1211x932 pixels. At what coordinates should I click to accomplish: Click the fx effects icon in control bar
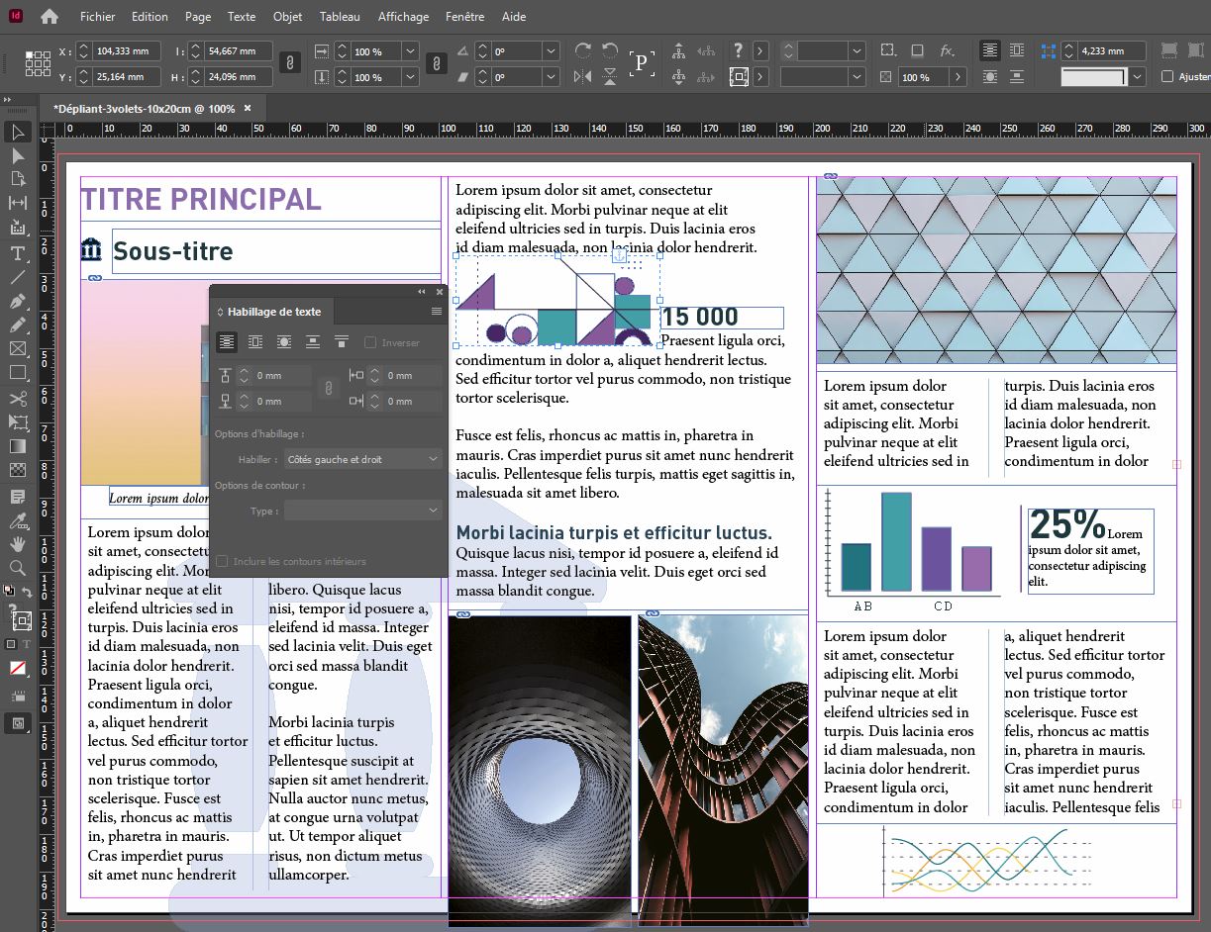point(947,50)
